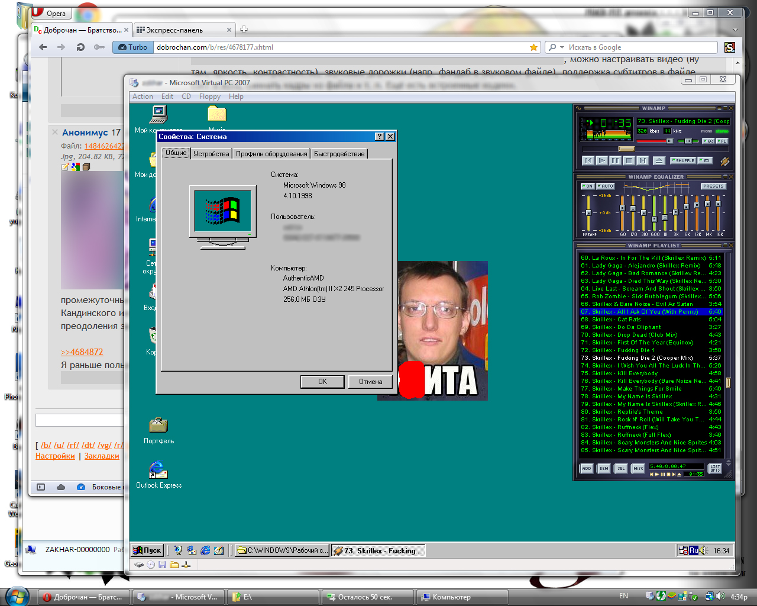This screenshot has height=606, width=757.
Task: Click the 600 Hz equalizer band slider
Action: (x=654, y=213)
